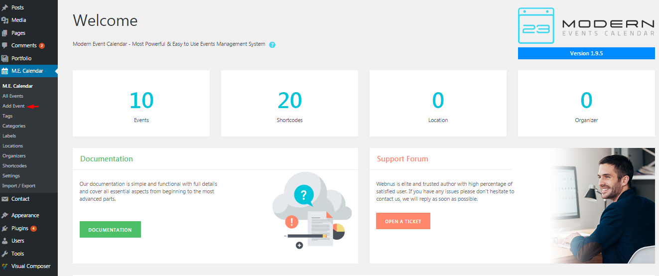Screen dimensions: 659x276
Task: Click the Contact envelope icon
Action: 5,199
